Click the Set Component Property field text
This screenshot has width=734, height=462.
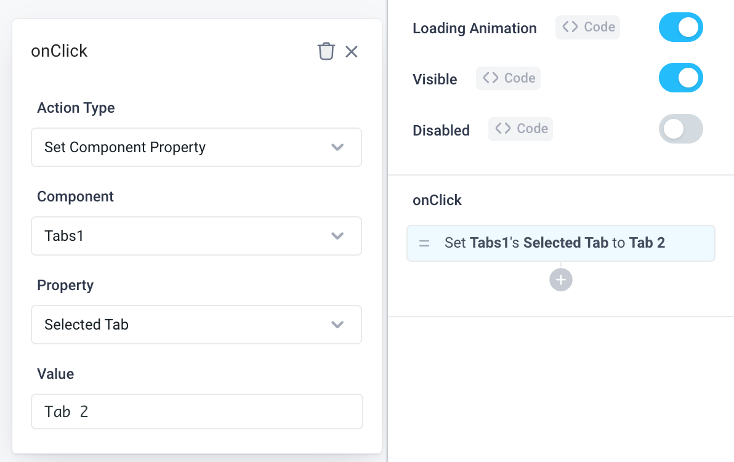tap(124, 147)
